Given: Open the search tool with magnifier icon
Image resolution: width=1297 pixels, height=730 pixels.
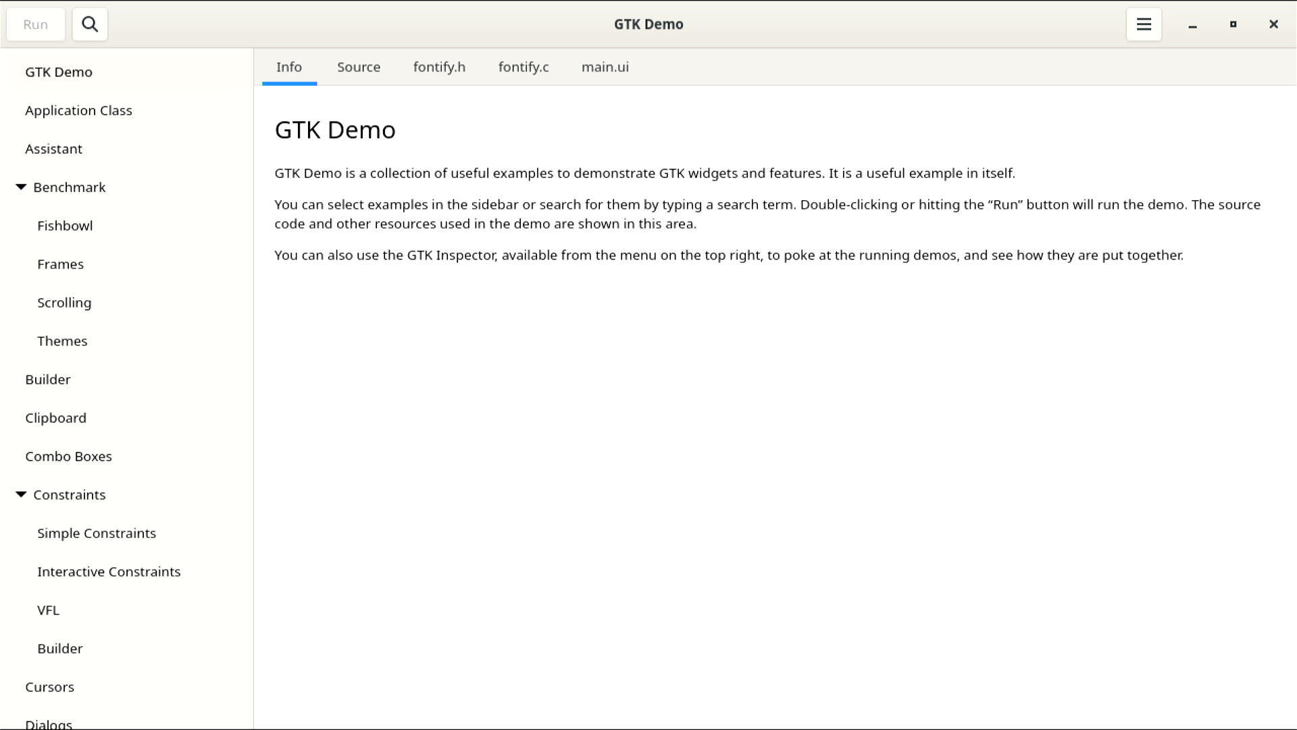Looking at the screenshot, I should pyautogui.click(x=90, y=24).
